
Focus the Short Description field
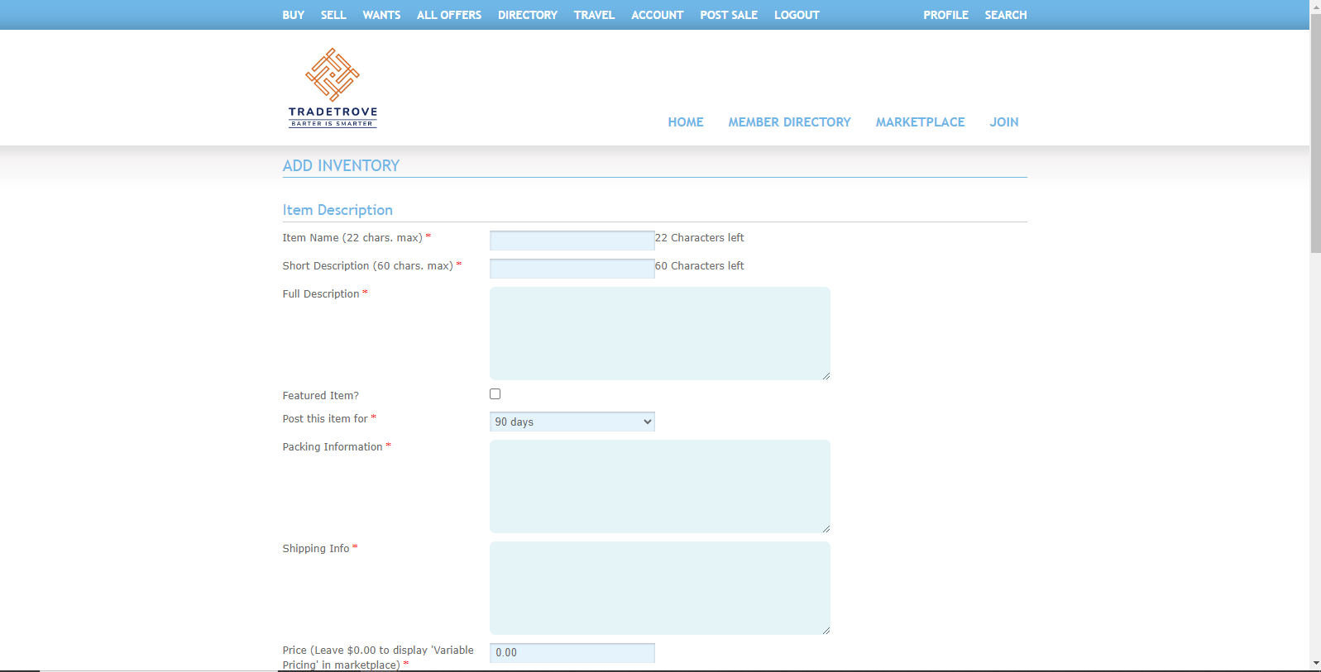(x=572, y=269)
